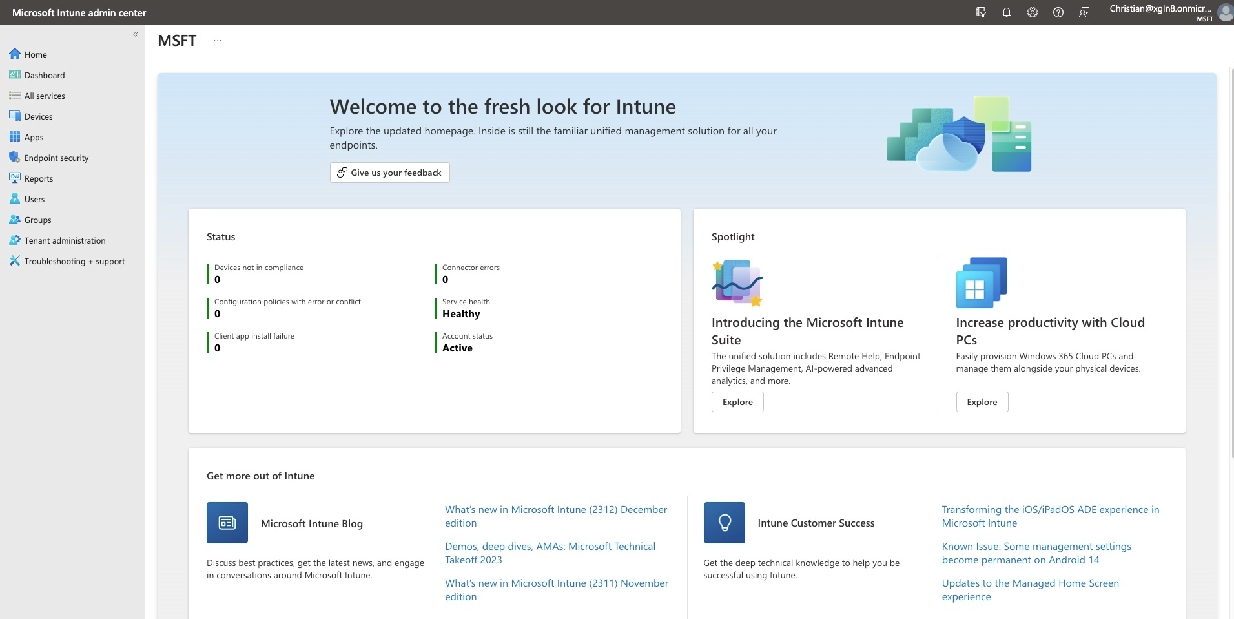The height and width of the screenshot is (619, 1234).
Task: Click Explore under Cloud PCs
Action: tap(982, 402)
